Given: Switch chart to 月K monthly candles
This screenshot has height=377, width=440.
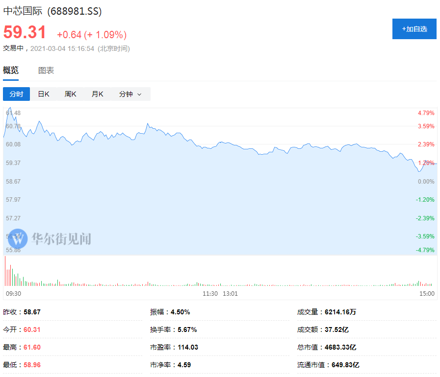Looking at the screenshot, I should point(98,94).
